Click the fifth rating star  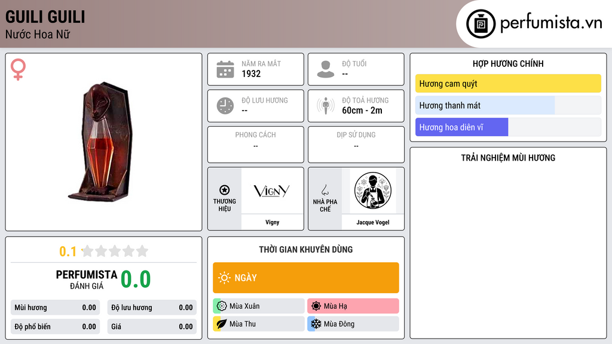click(142, 251)
